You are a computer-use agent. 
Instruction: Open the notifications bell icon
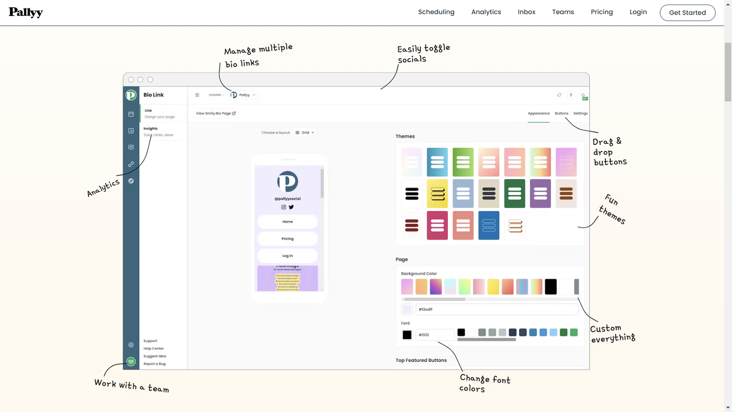[583, 96]
